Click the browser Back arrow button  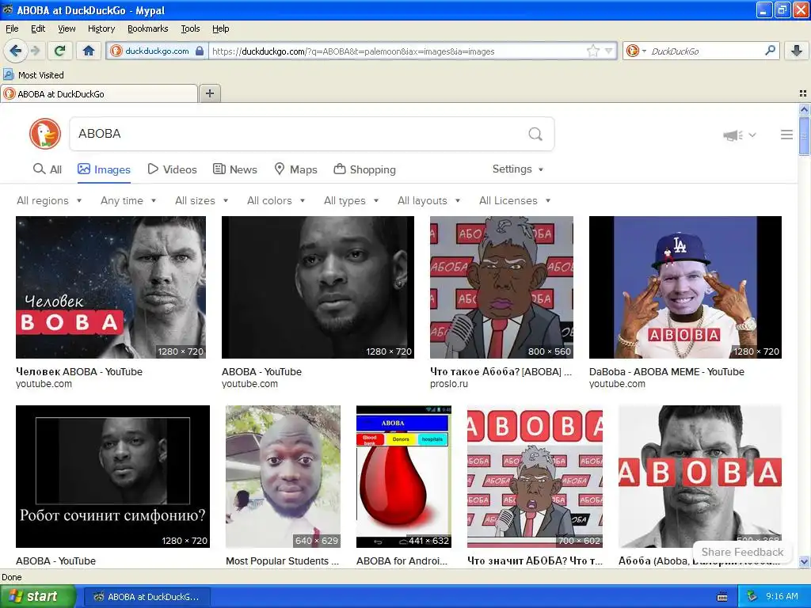coord(15,51)
